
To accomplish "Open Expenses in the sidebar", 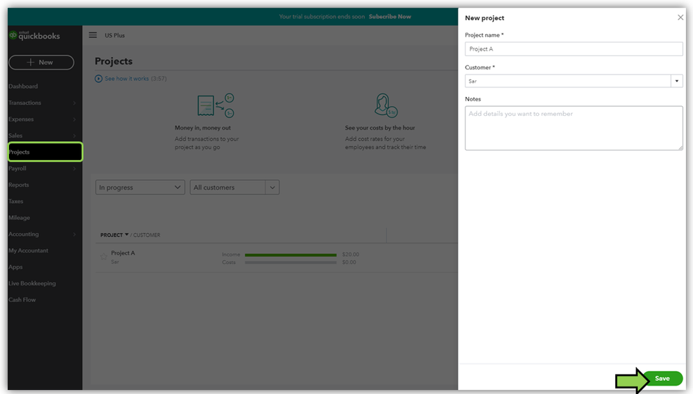I will pyautogui.click(x=21, y=119).
